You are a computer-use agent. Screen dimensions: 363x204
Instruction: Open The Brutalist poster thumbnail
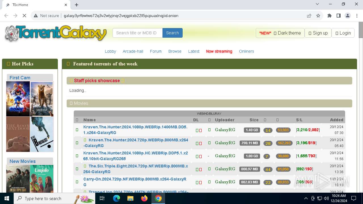pos(42,134)
